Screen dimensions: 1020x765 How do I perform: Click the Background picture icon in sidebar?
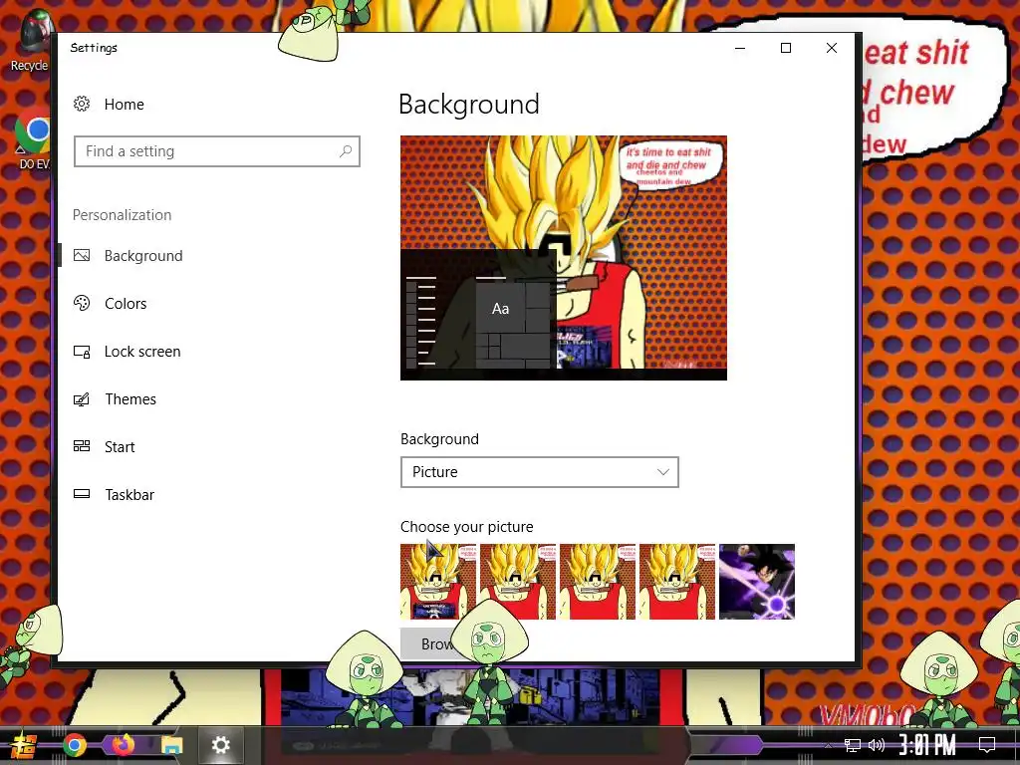click(82, 256)
